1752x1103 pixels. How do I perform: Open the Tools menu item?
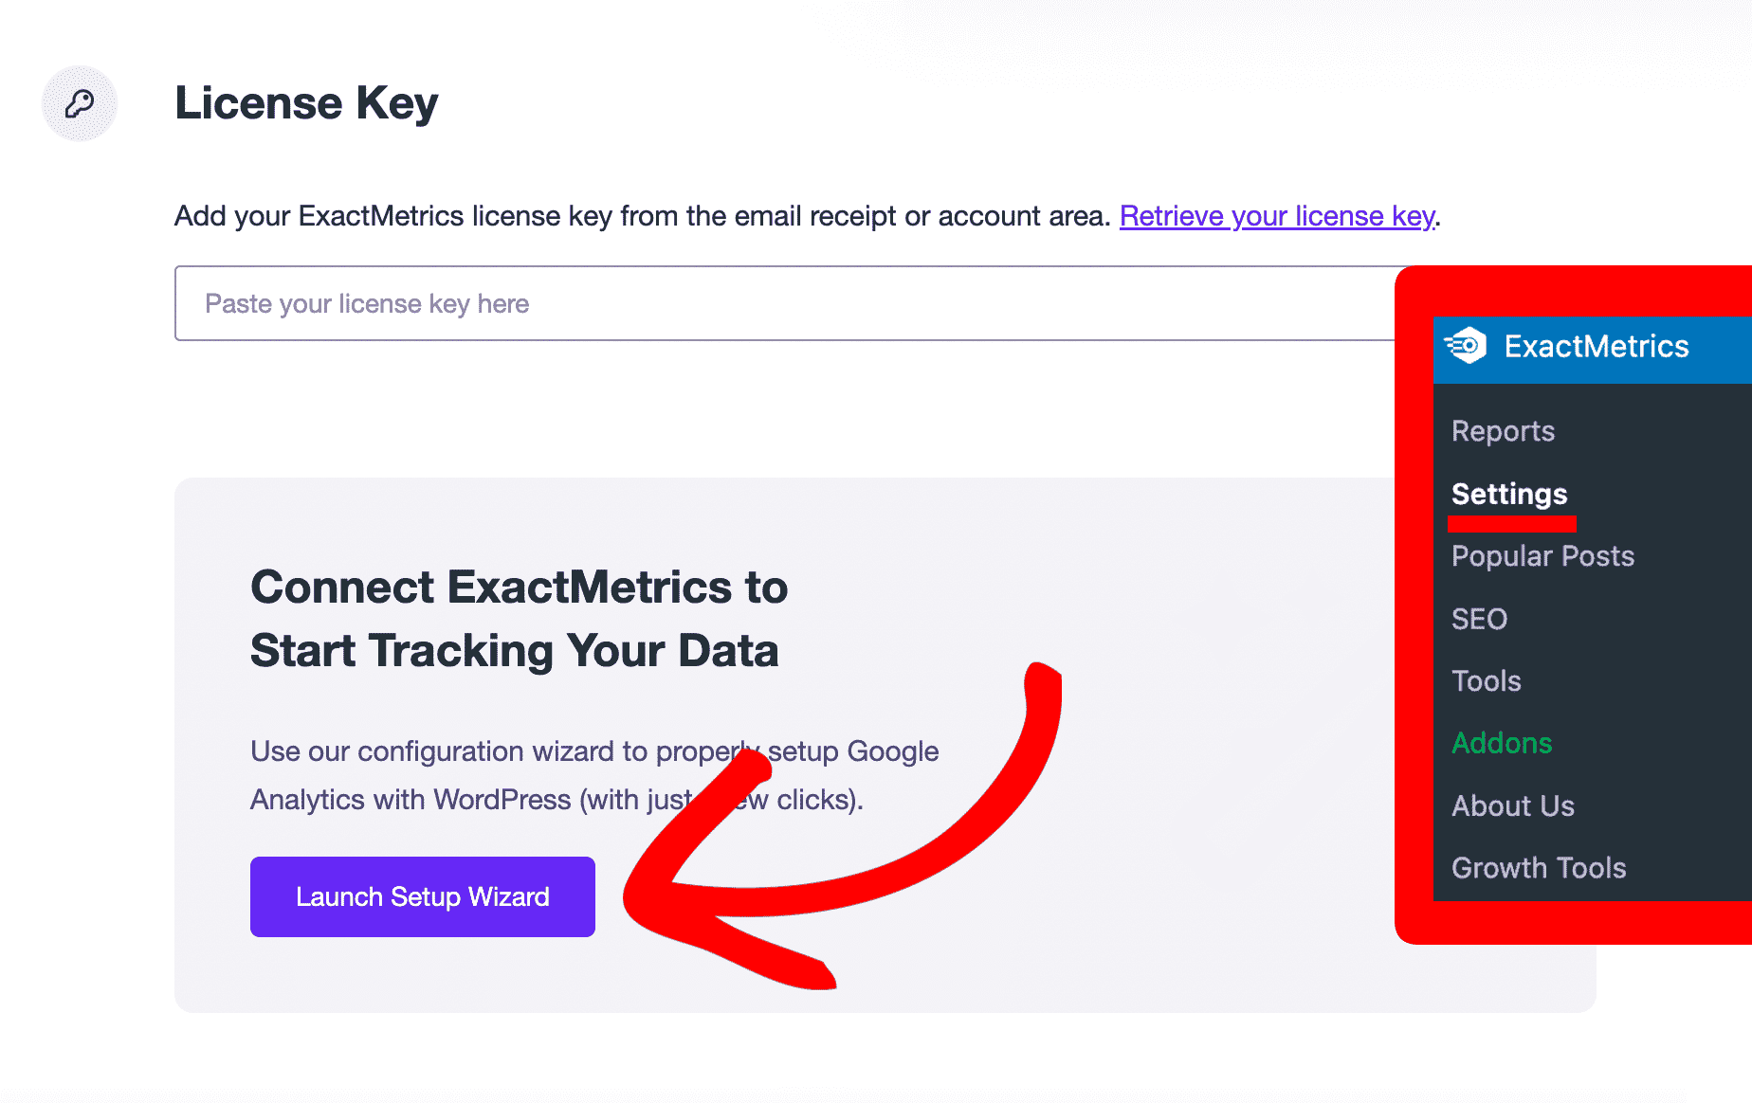pyautogui.click(x=1486, y=680)
